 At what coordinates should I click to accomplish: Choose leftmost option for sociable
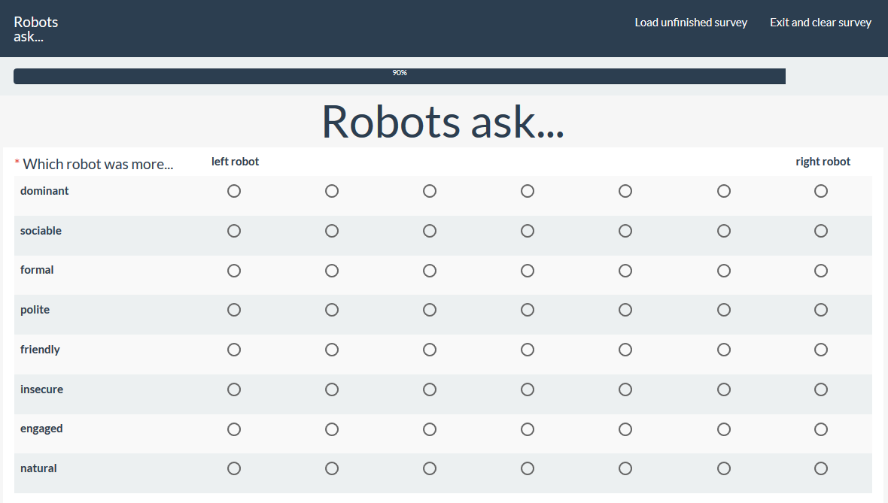tap(234, 231)
